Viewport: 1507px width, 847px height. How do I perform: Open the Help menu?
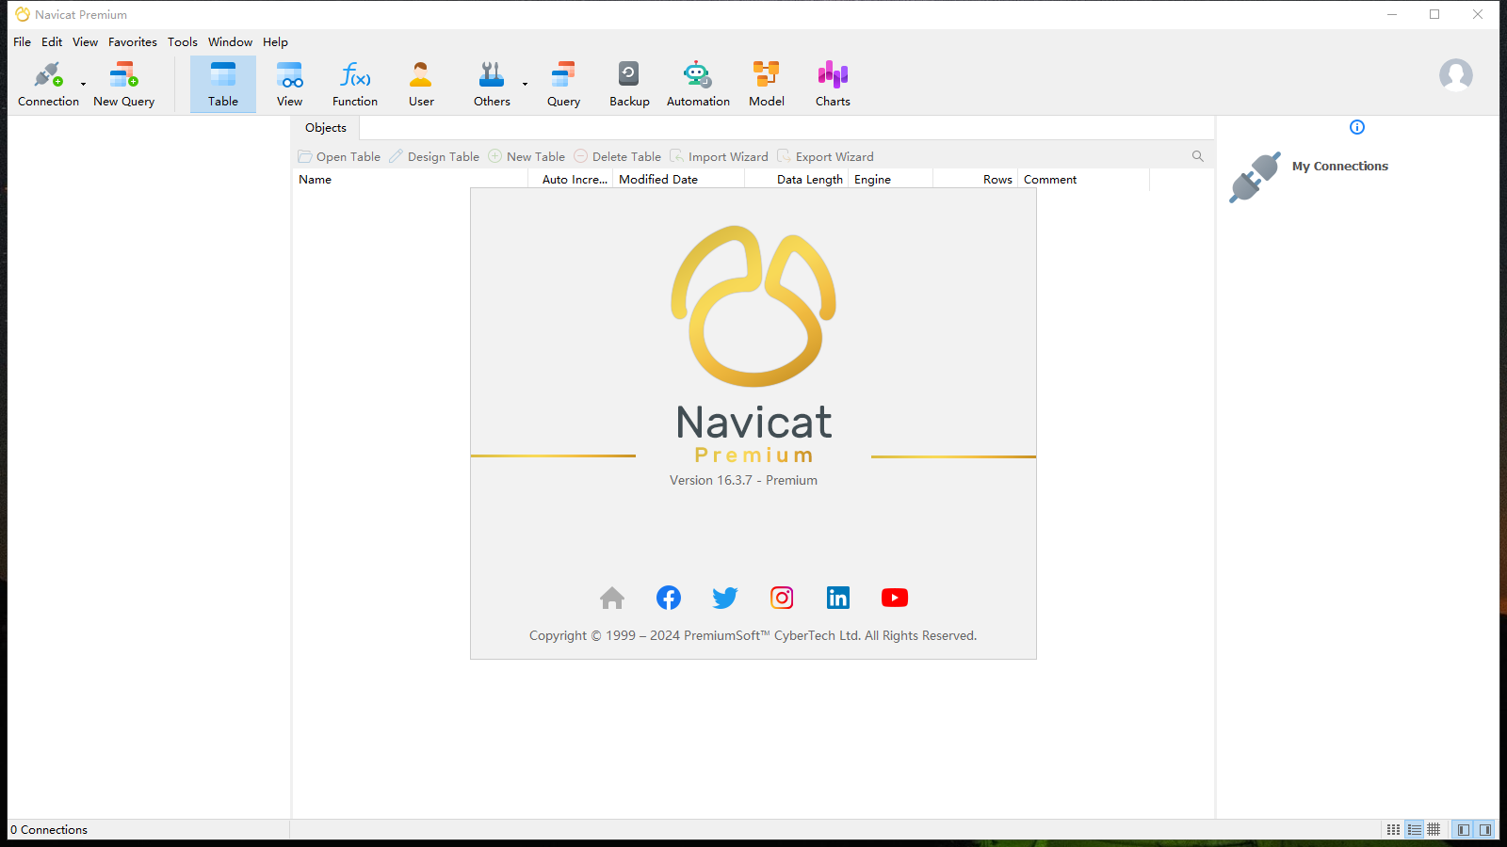click(x=275, y=42)
